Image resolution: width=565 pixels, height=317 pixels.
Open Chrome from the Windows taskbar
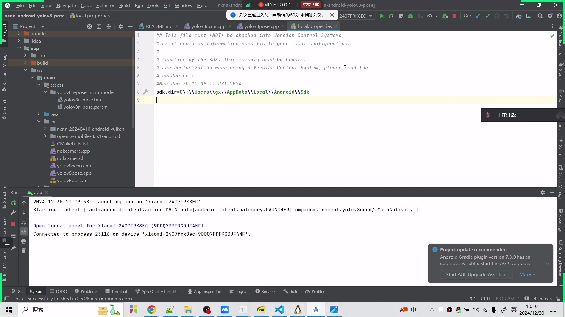click(x=152, y=310)
